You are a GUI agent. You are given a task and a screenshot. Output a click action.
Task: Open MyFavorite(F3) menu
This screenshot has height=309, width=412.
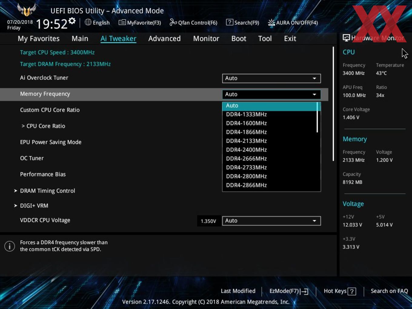pos(144,23)
